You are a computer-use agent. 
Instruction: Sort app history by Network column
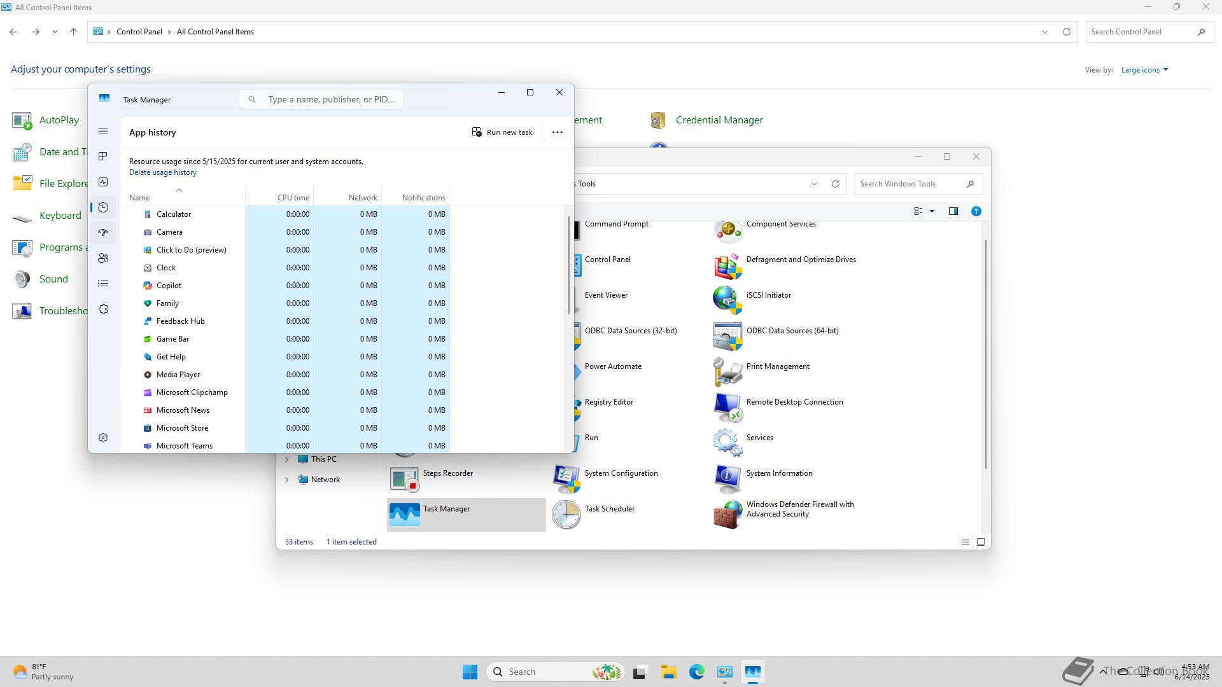point(362,198)
